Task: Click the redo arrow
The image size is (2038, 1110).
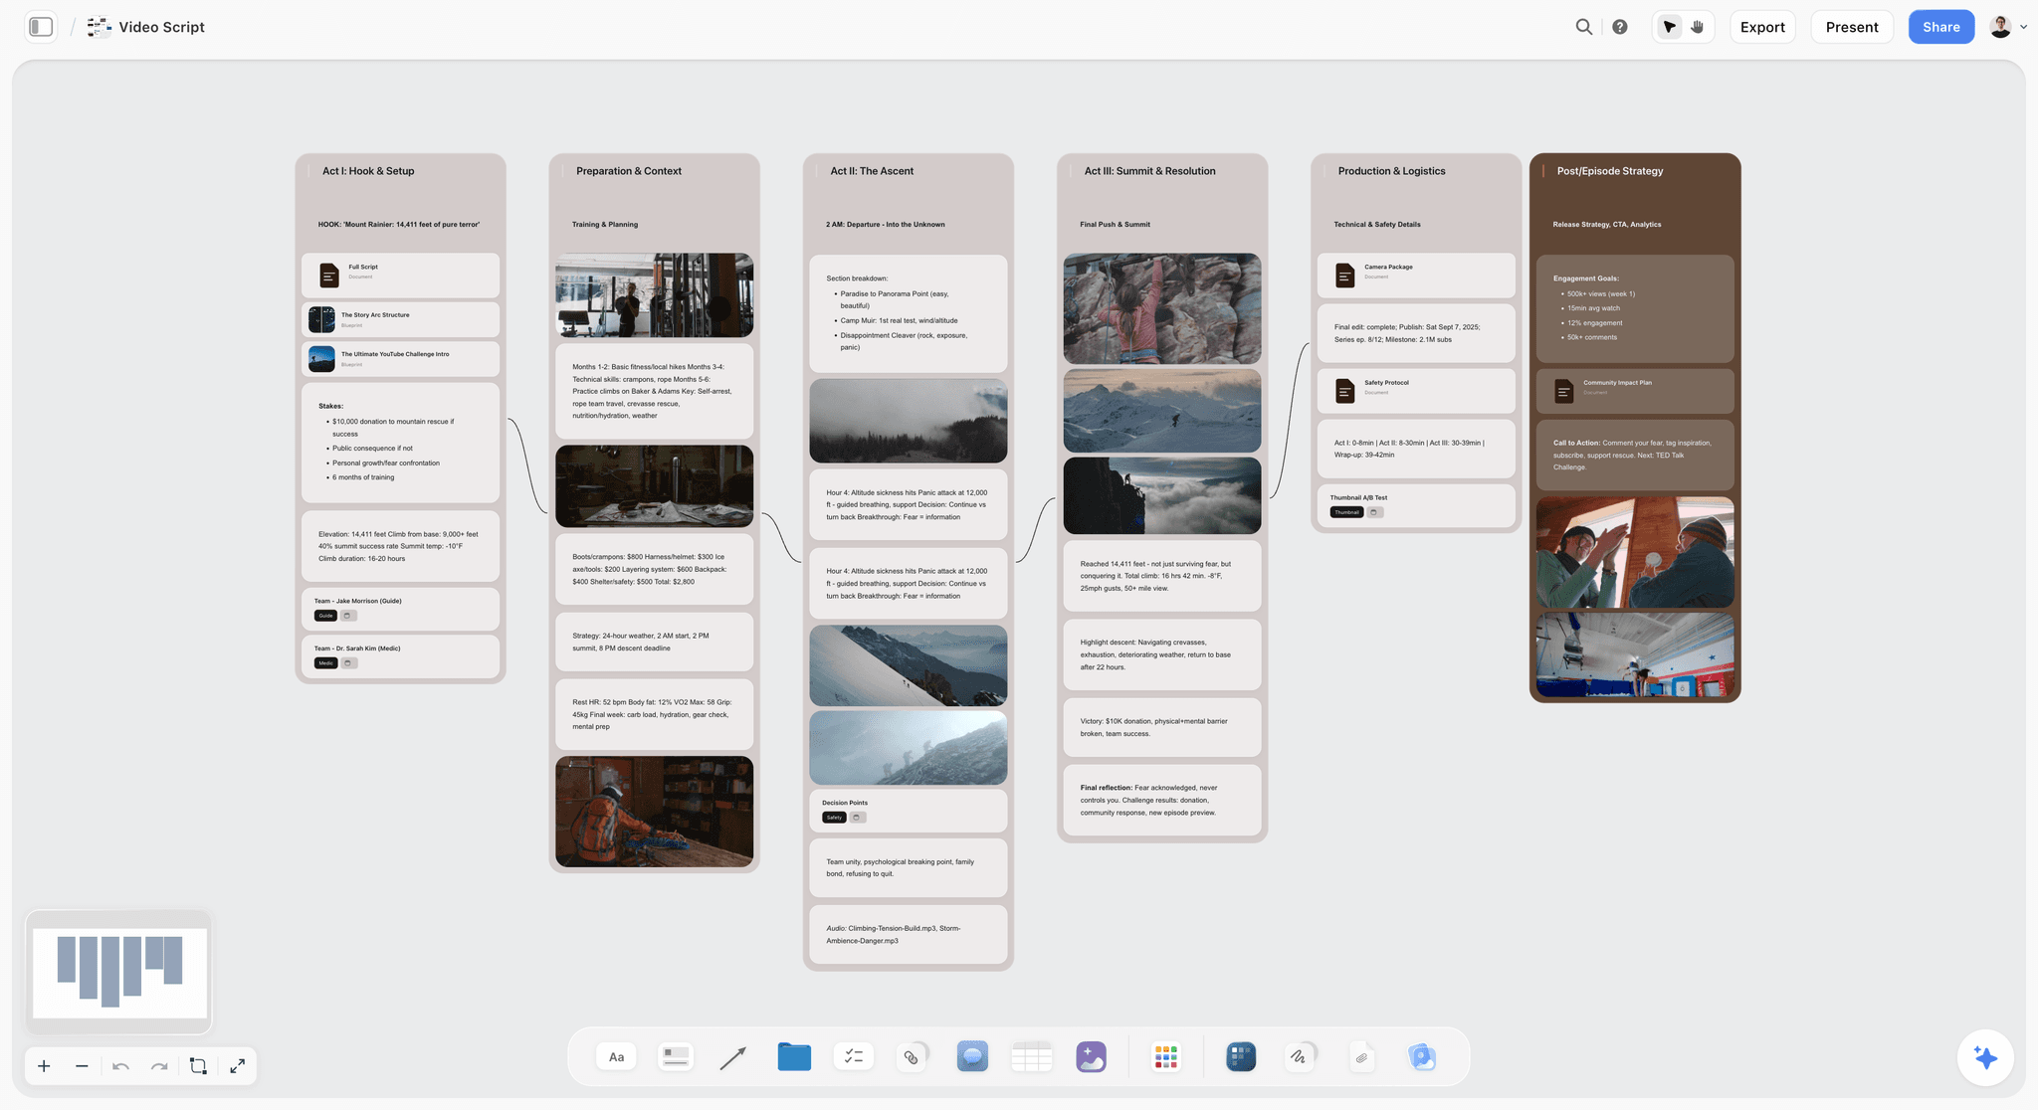Action: tap(159, 1066)
